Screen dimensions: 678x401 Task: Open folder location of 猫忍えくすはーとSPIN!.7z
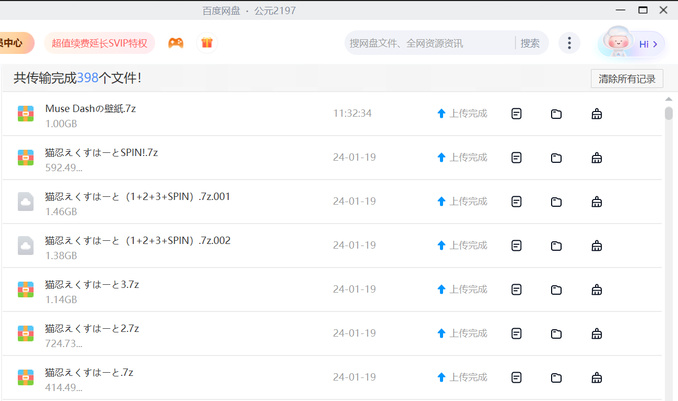pos(556,158)
